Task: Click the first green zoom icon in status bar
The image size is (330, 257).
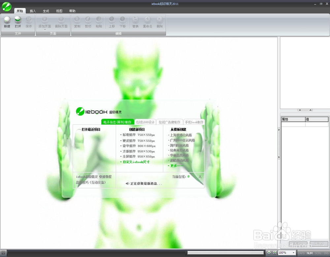Action: 269,252
